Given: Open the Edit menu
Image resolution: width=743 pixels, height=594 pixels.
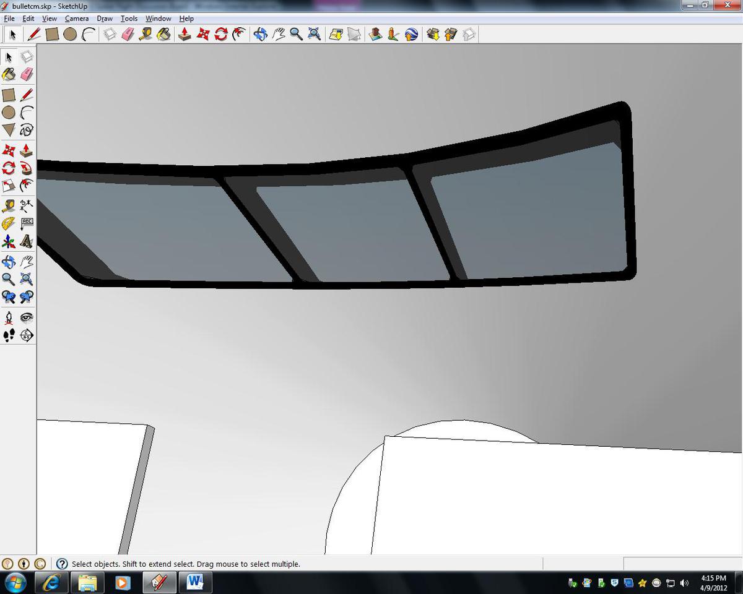Looking at the screenshot, I should pyautogui.click(x=28, y=19).
